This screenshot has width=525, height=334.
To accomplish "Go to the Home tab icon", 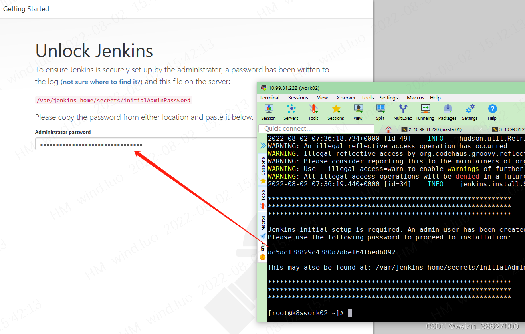I will tap(388, 129).
